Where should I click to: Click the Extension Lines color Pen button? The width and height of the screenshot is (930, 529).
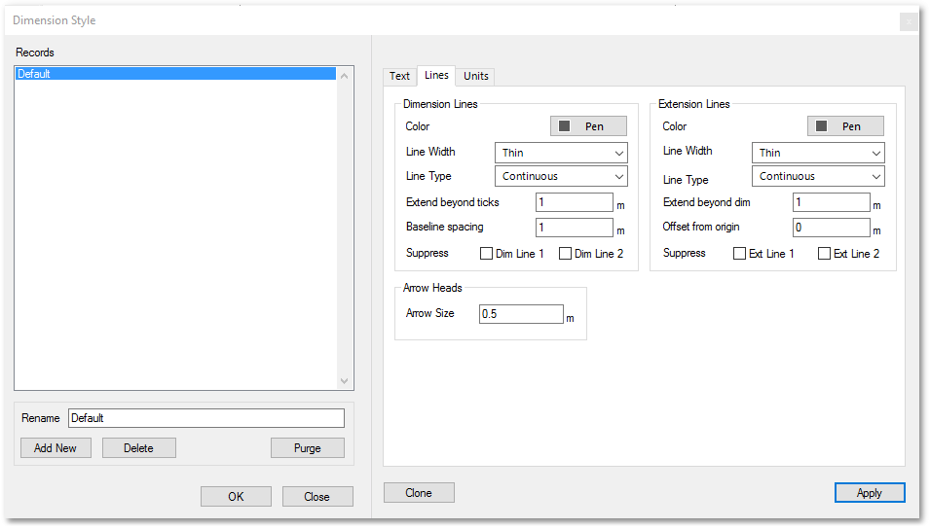[x=845, y=126]
